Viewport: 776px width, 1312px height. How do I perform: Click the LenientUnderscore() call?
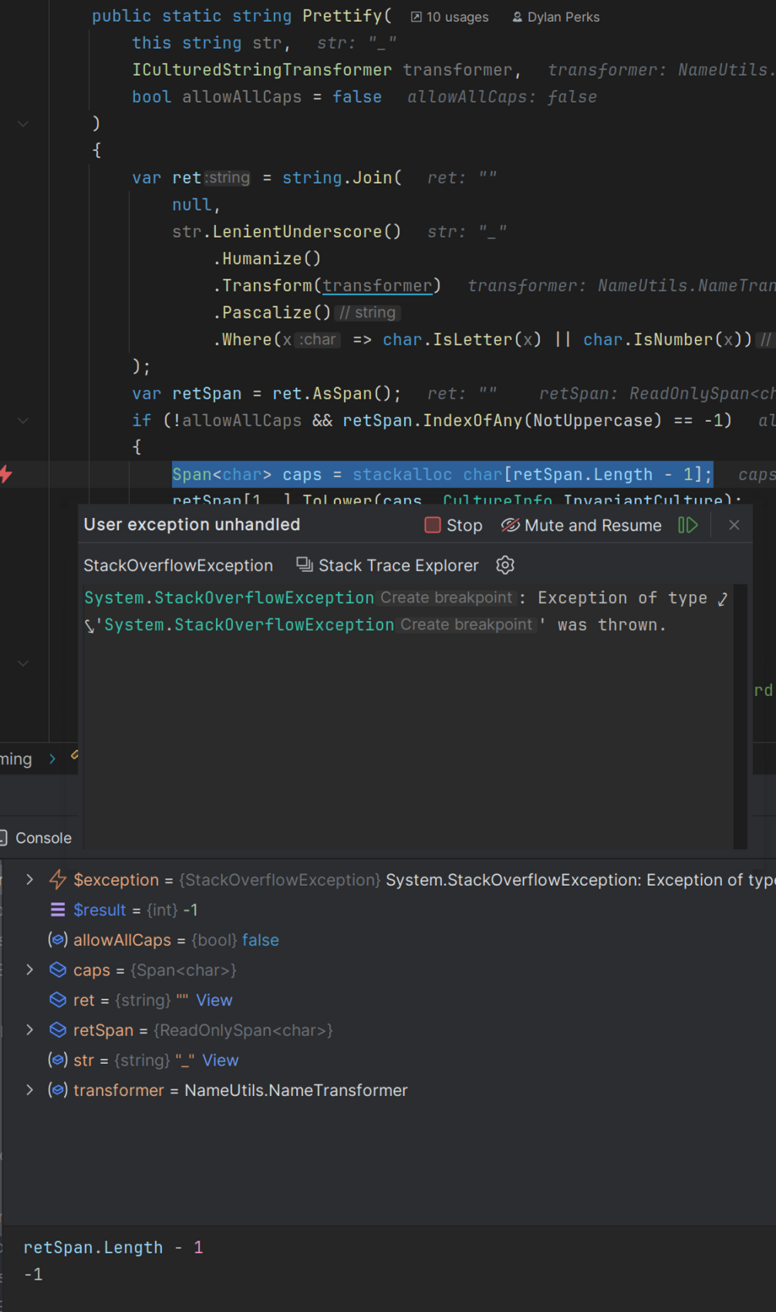tap(307, 231)
